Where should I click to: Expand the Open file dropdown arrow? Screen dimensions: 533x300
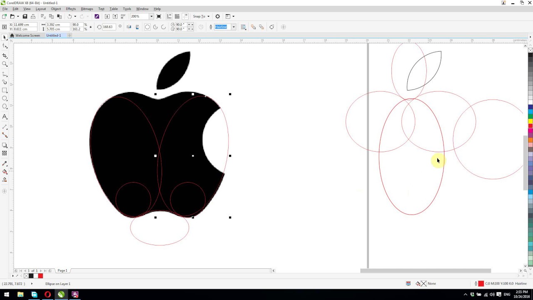pyautogui.click(x=18, y=16)
